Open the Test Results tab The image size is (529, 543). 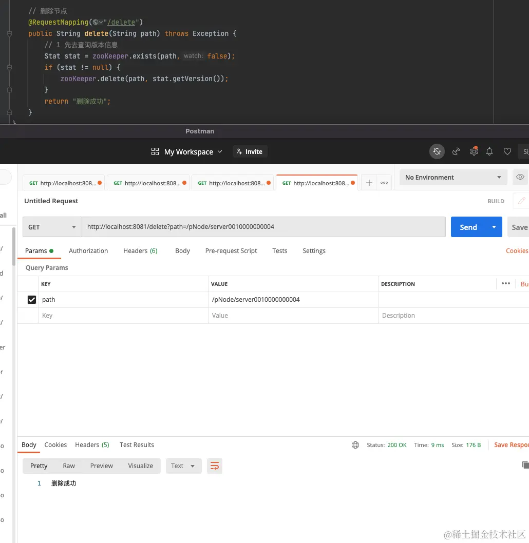click(137, 444)
